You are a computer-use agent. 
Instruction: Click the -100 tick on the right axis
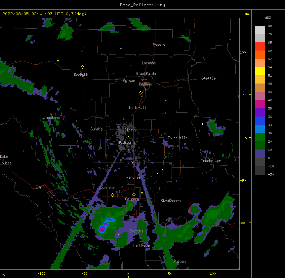click(242, 223)
